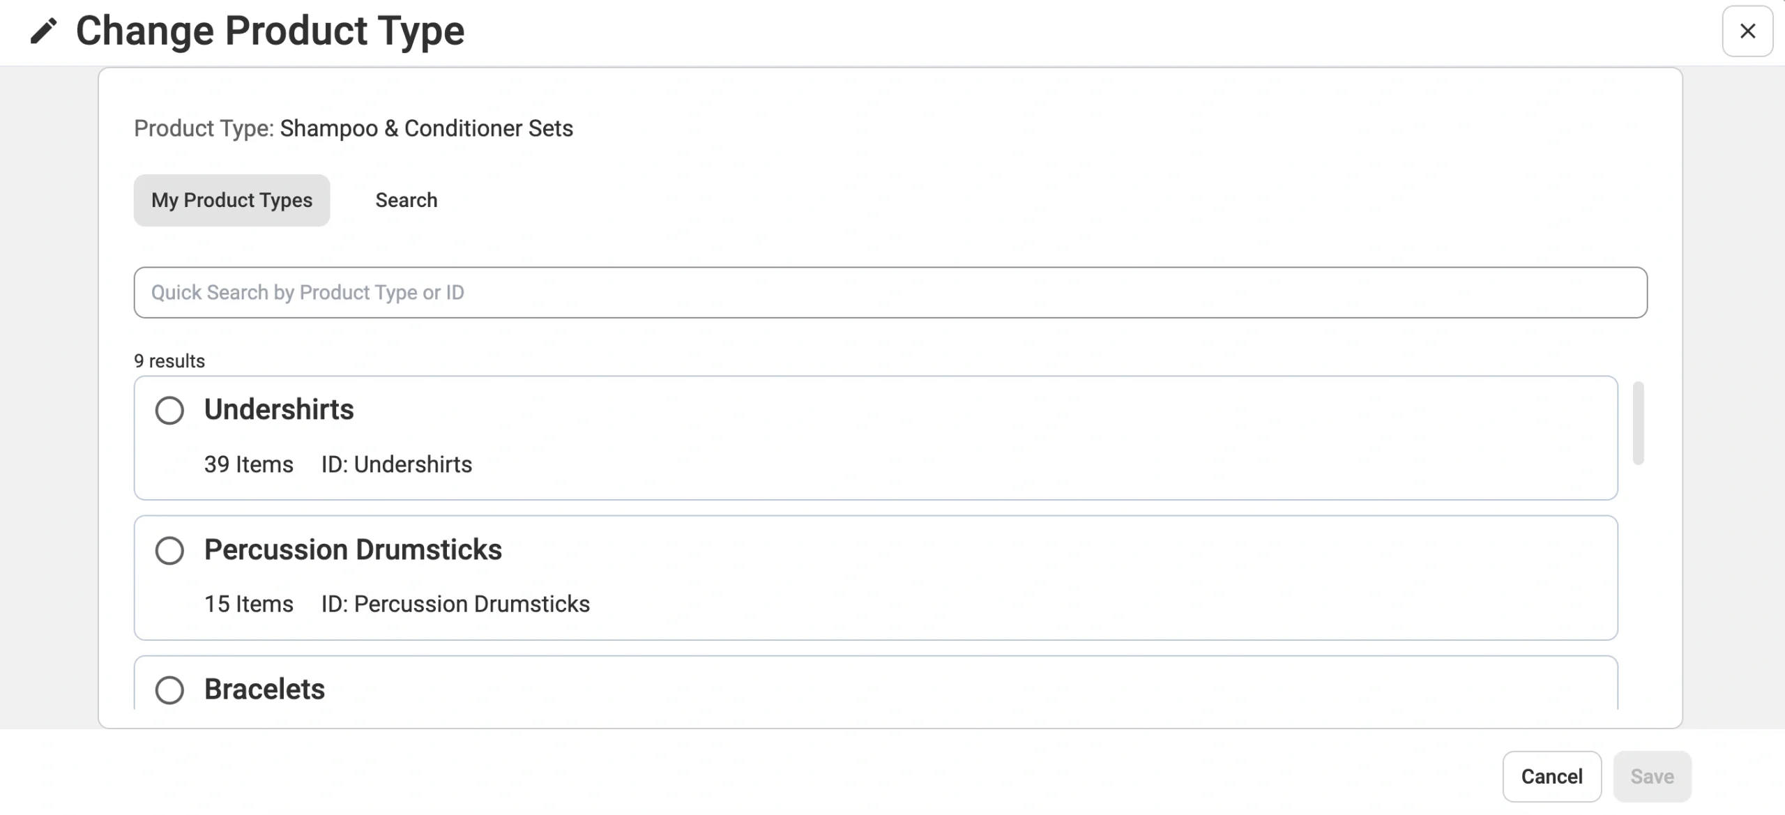The image size is (1785, 815).
Task: Click the results list scrollbar thumb
Action: (1638, 423)
